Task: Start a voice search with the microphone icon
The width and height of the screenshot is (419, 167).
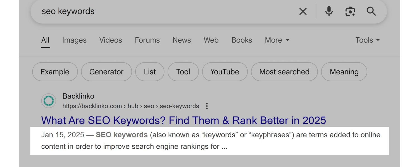Action: [329, 11]
